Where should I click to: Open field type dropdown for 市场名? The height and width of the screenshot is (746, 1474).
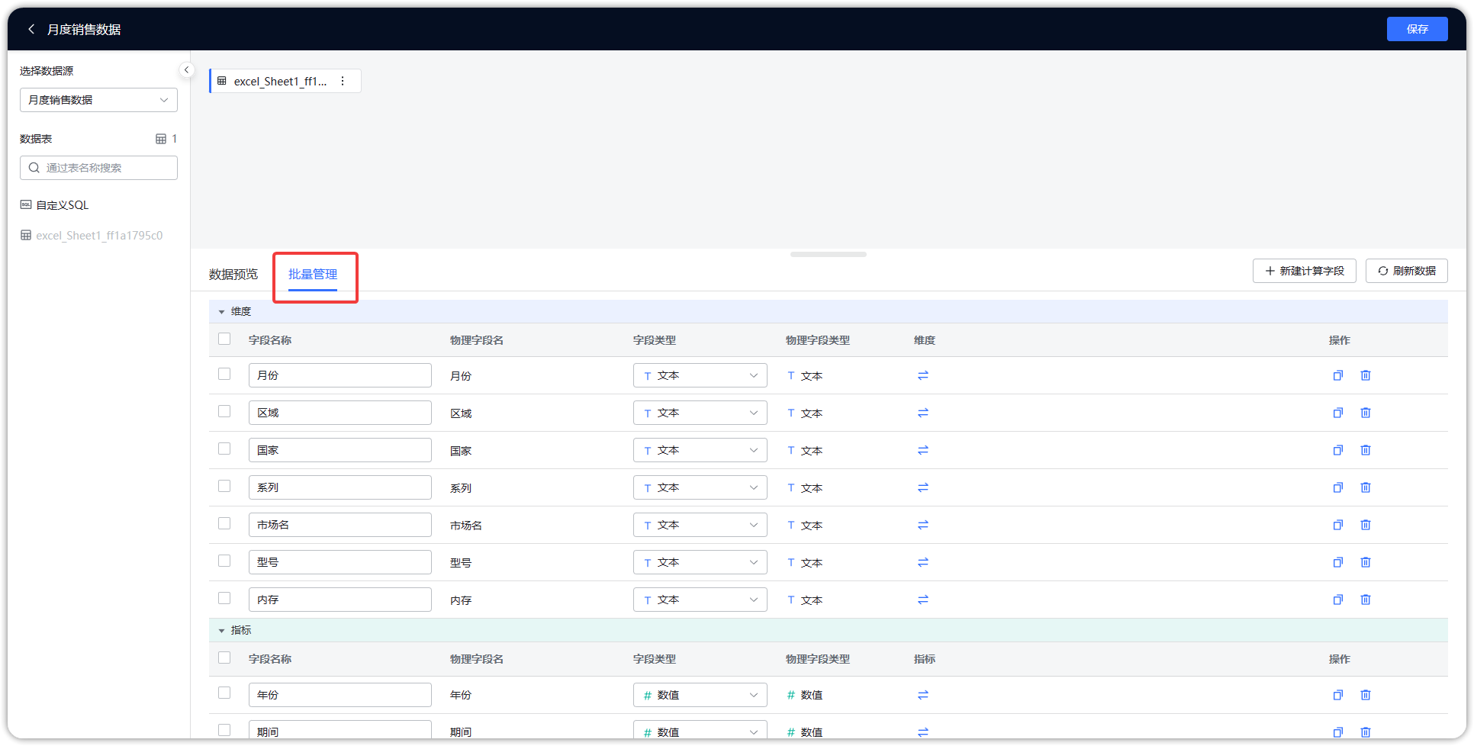(700, 525)
